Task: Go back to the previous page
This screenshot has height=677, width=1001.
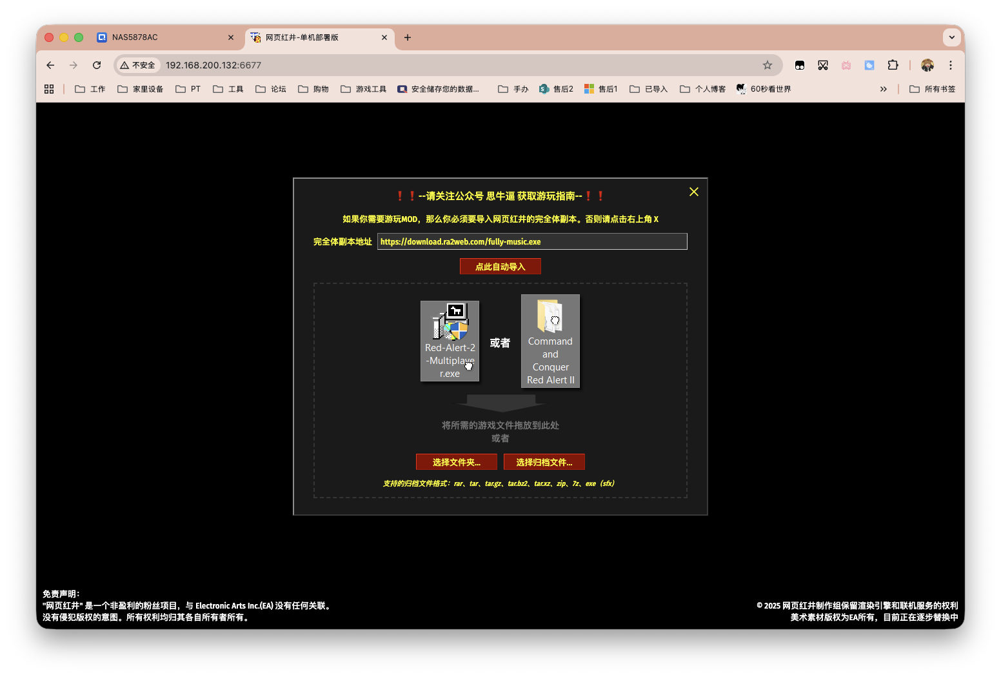Action: click(x=50, y=65)
